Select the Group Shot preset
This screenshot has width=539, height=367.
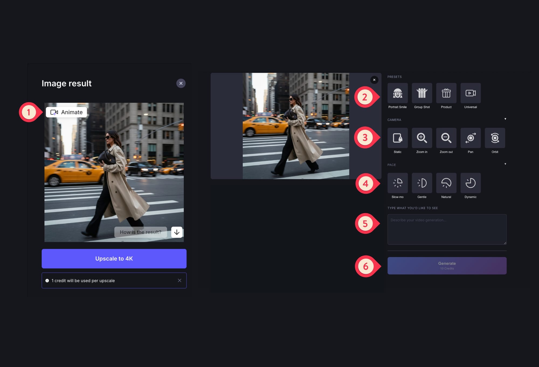tap(422, 93)
